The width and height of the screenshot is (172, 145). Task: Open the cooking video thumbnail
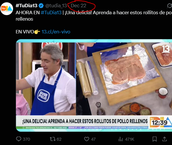94,85
